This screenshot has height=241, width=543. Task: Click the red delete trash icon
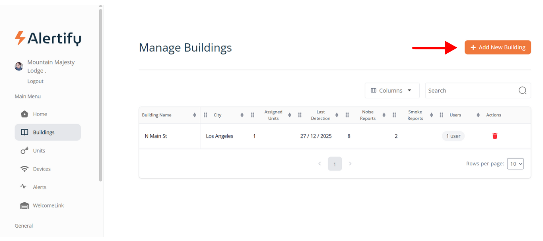pyautogui.click(x=495, y=136)
